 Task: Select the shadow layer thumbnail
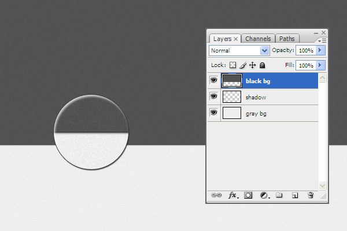pos(232,97)
